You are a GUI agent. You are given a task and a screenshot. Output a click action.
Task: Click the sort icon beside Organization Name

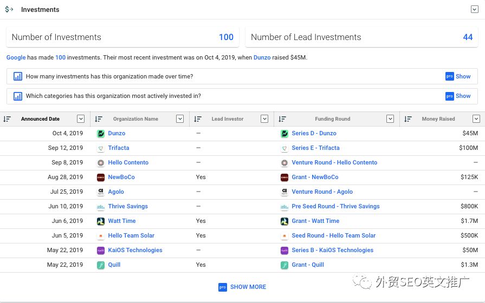coord(99,119)
